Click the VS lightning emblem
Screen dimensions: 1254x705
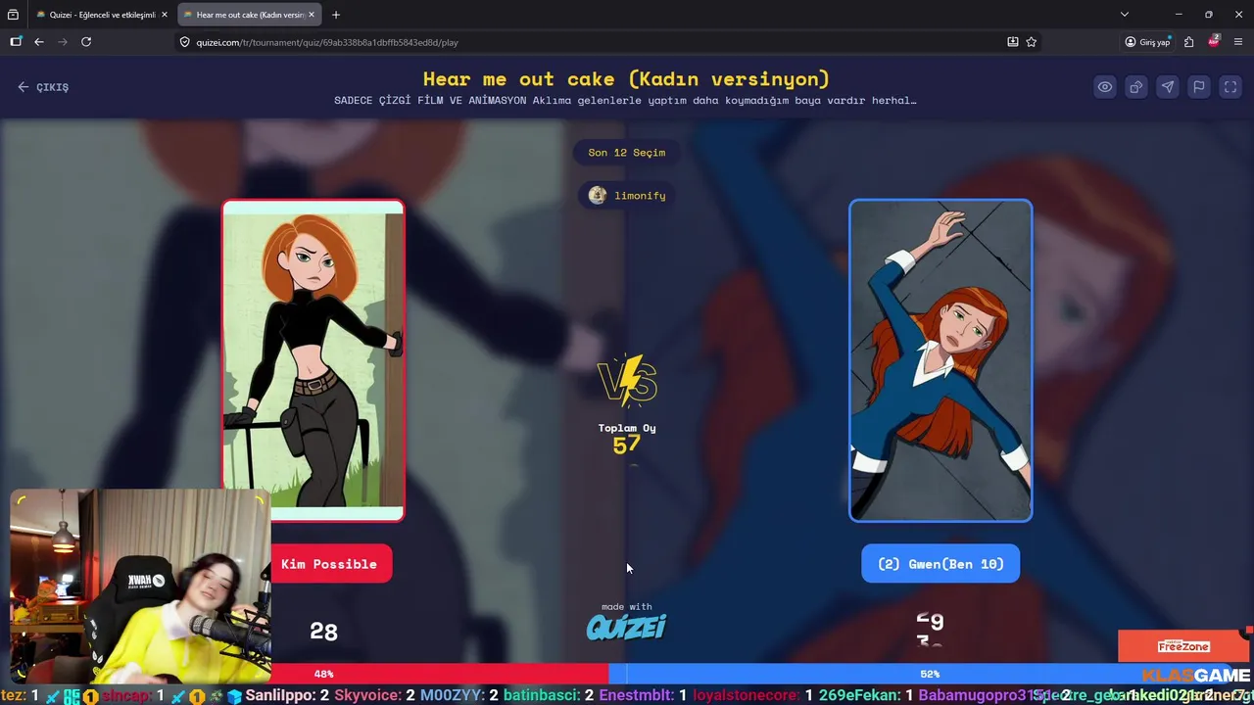click(x=627, y=380)
